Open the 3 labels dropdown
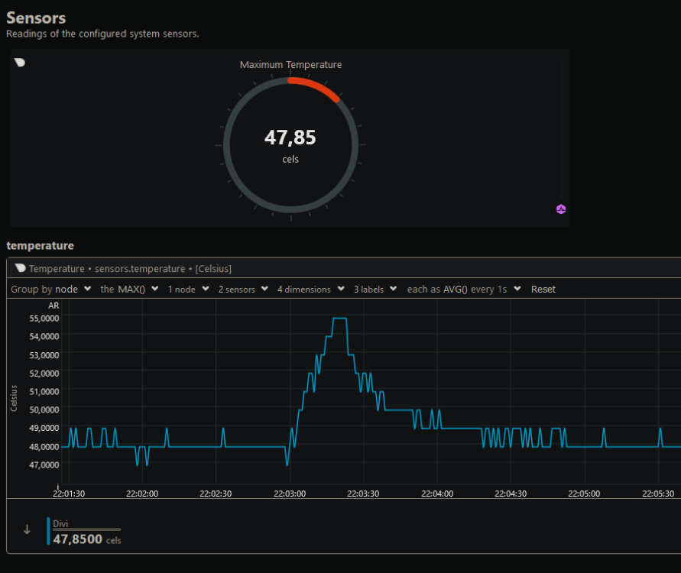Viewport: 681px width, 573px height. (x=375, y=289)
